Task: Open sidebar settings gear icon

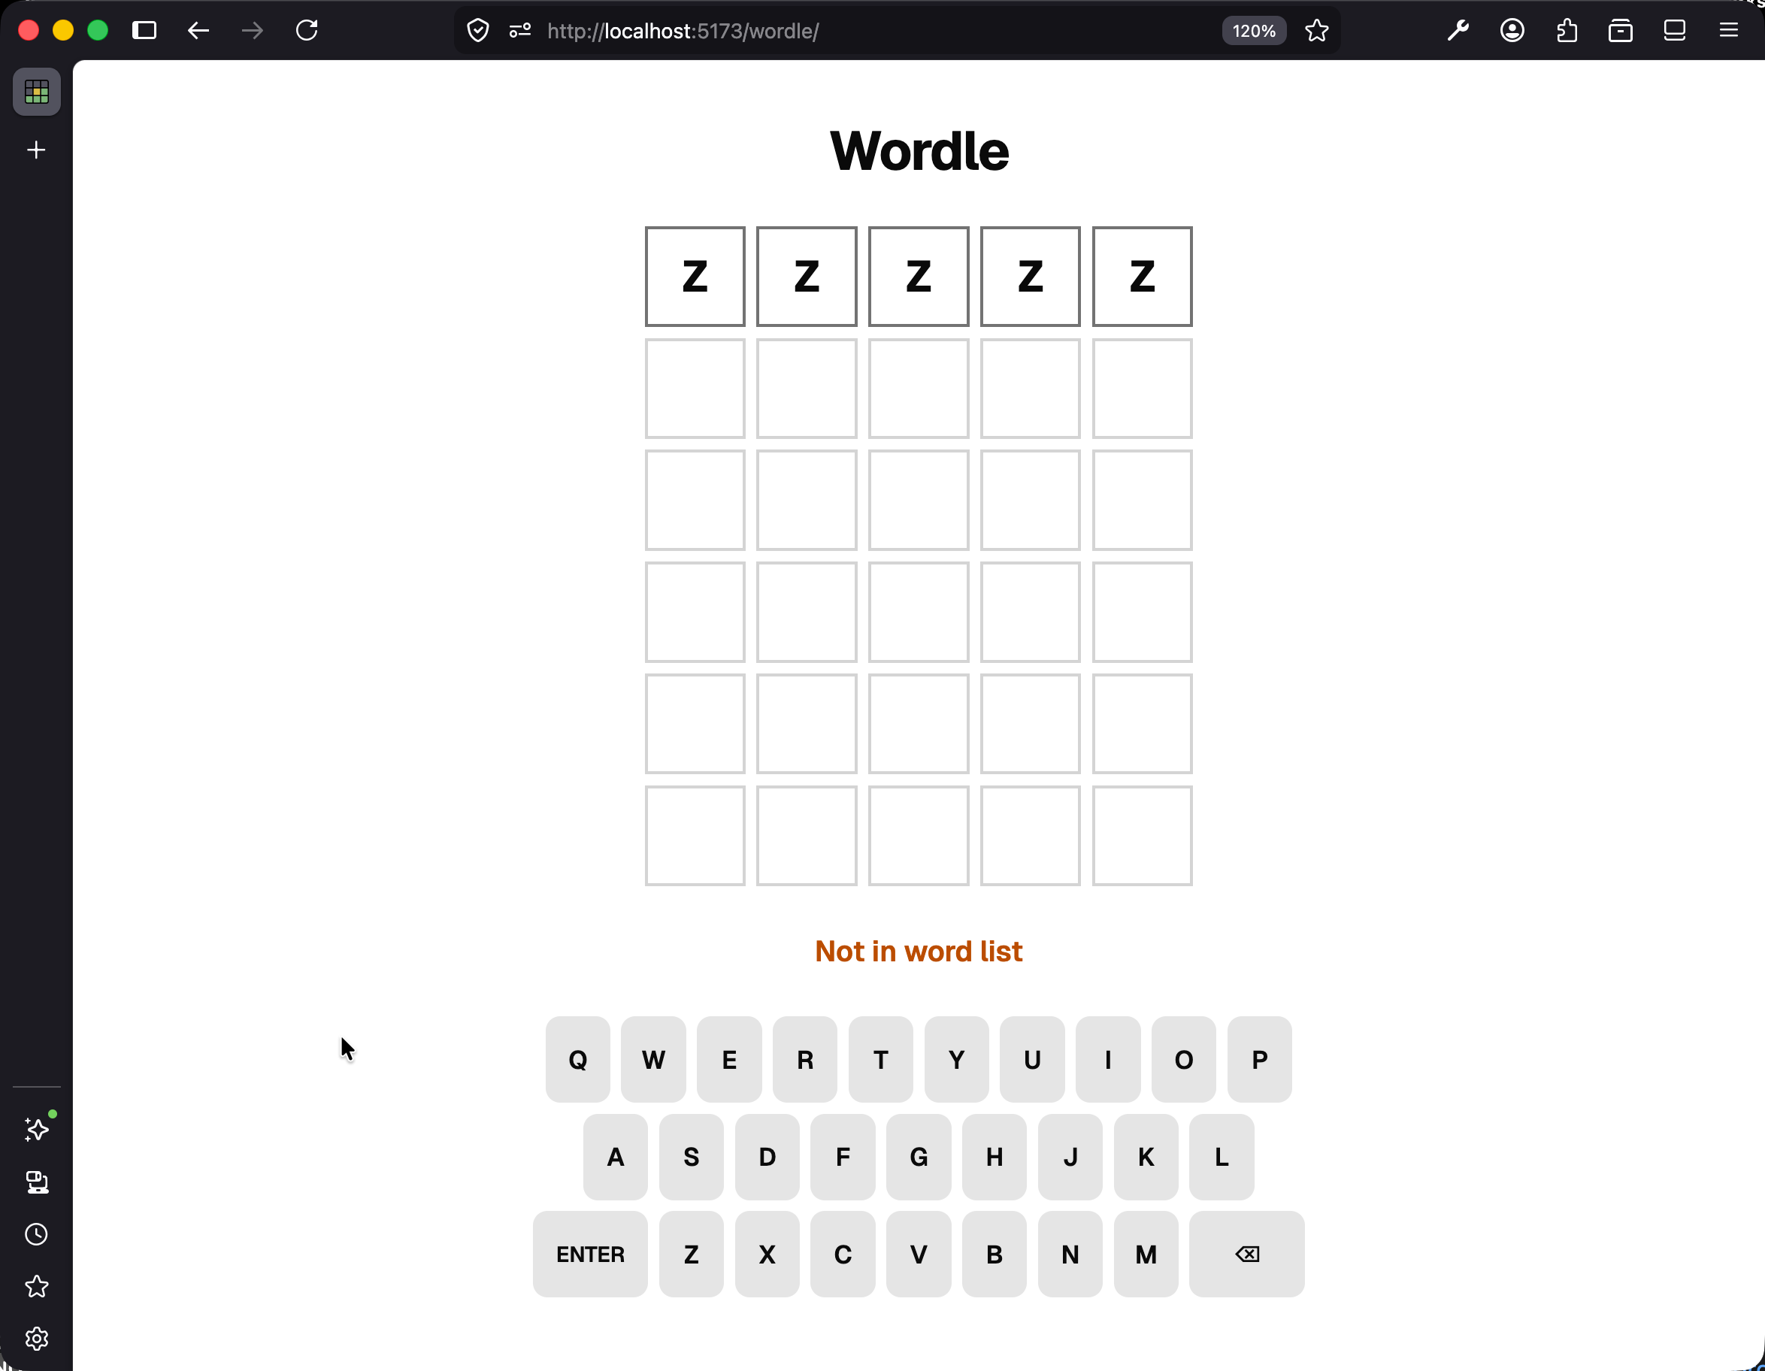Action: click(36, 1339)
